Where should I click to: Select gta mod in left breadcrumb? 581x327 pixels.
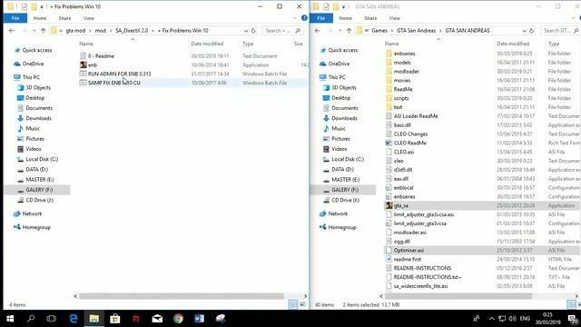(75, 30)
